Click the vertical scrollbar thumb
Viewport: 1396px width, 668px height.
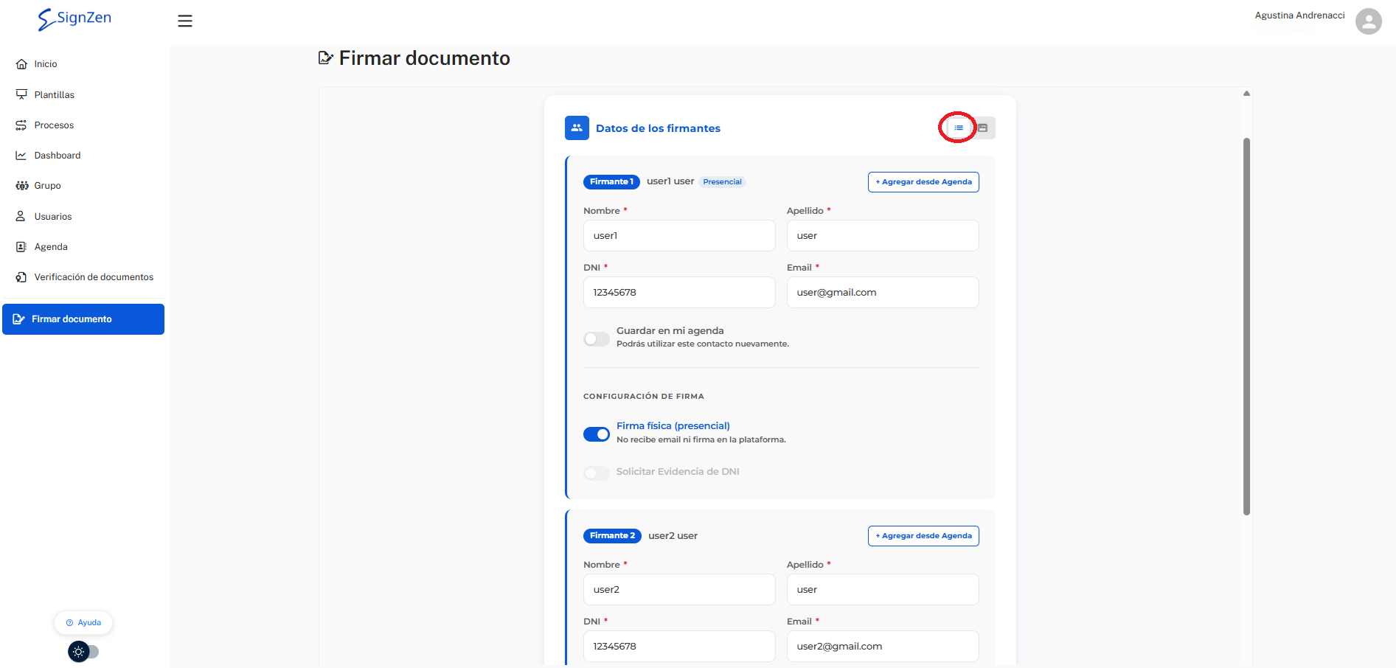point(1246,326)
